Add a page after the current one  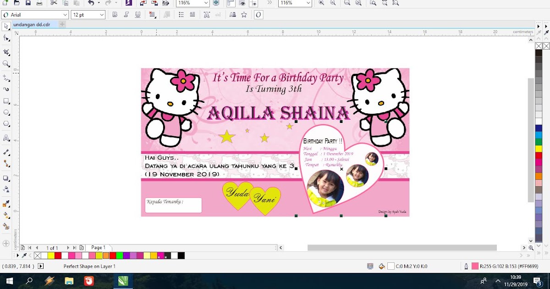82,248
